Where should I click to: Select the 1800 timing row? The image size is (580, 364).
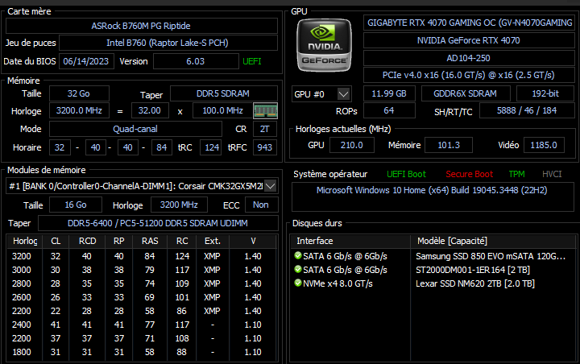[x=142, y=352]
